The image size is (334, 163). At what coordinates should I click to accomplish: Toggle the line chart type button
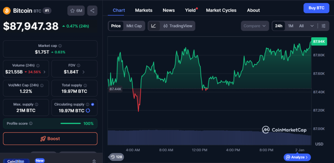tap(154, 26)
